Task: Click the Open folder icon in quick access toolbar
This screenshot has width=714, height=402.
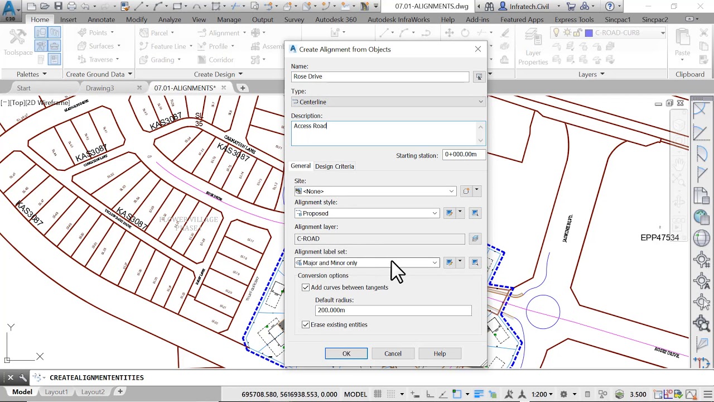Action: pos(45,7)
